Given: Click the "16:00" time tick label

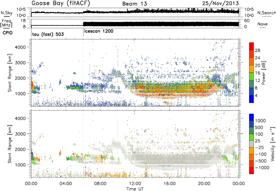Looking at the screenshot, I should coord(169,184).
